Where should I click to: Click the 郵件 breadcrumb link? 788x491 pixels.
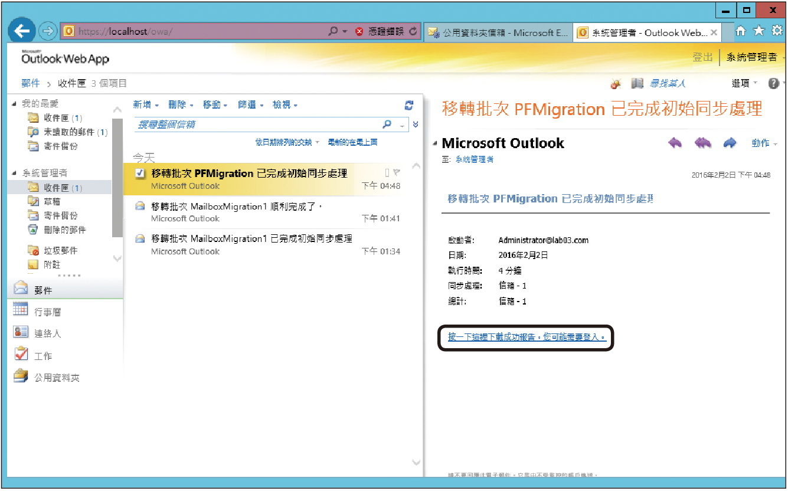point(31,84)
